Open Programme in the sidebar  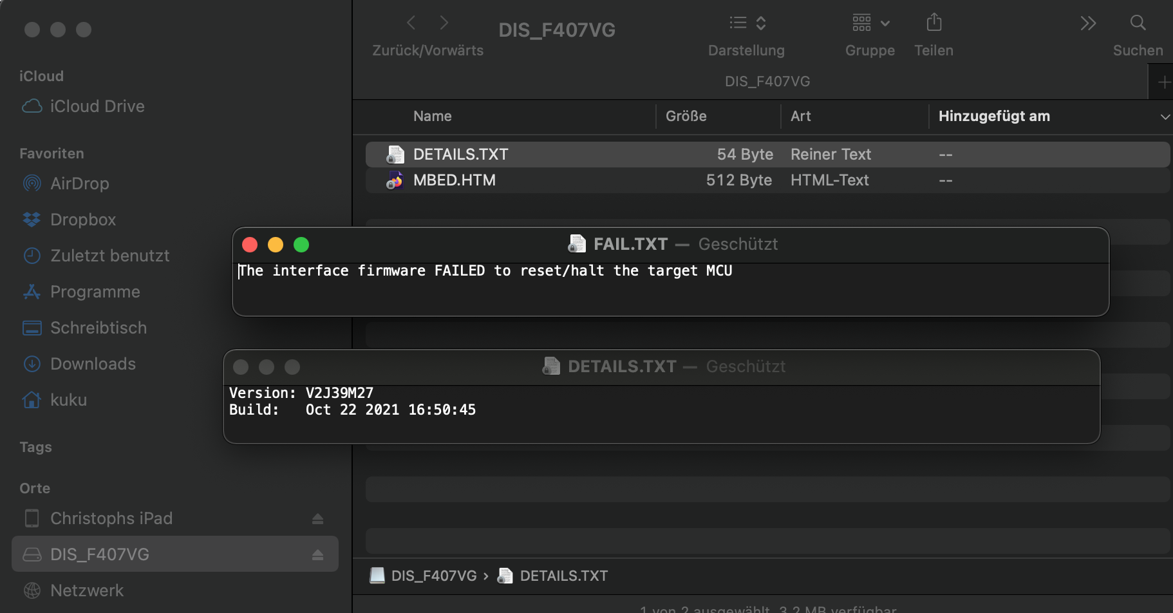point(95,292)
